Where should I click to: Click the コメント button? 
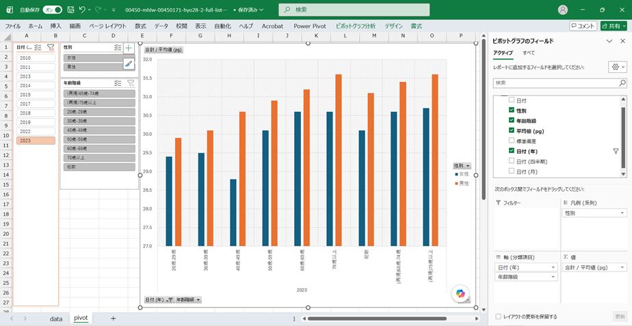tap(583, 26)
